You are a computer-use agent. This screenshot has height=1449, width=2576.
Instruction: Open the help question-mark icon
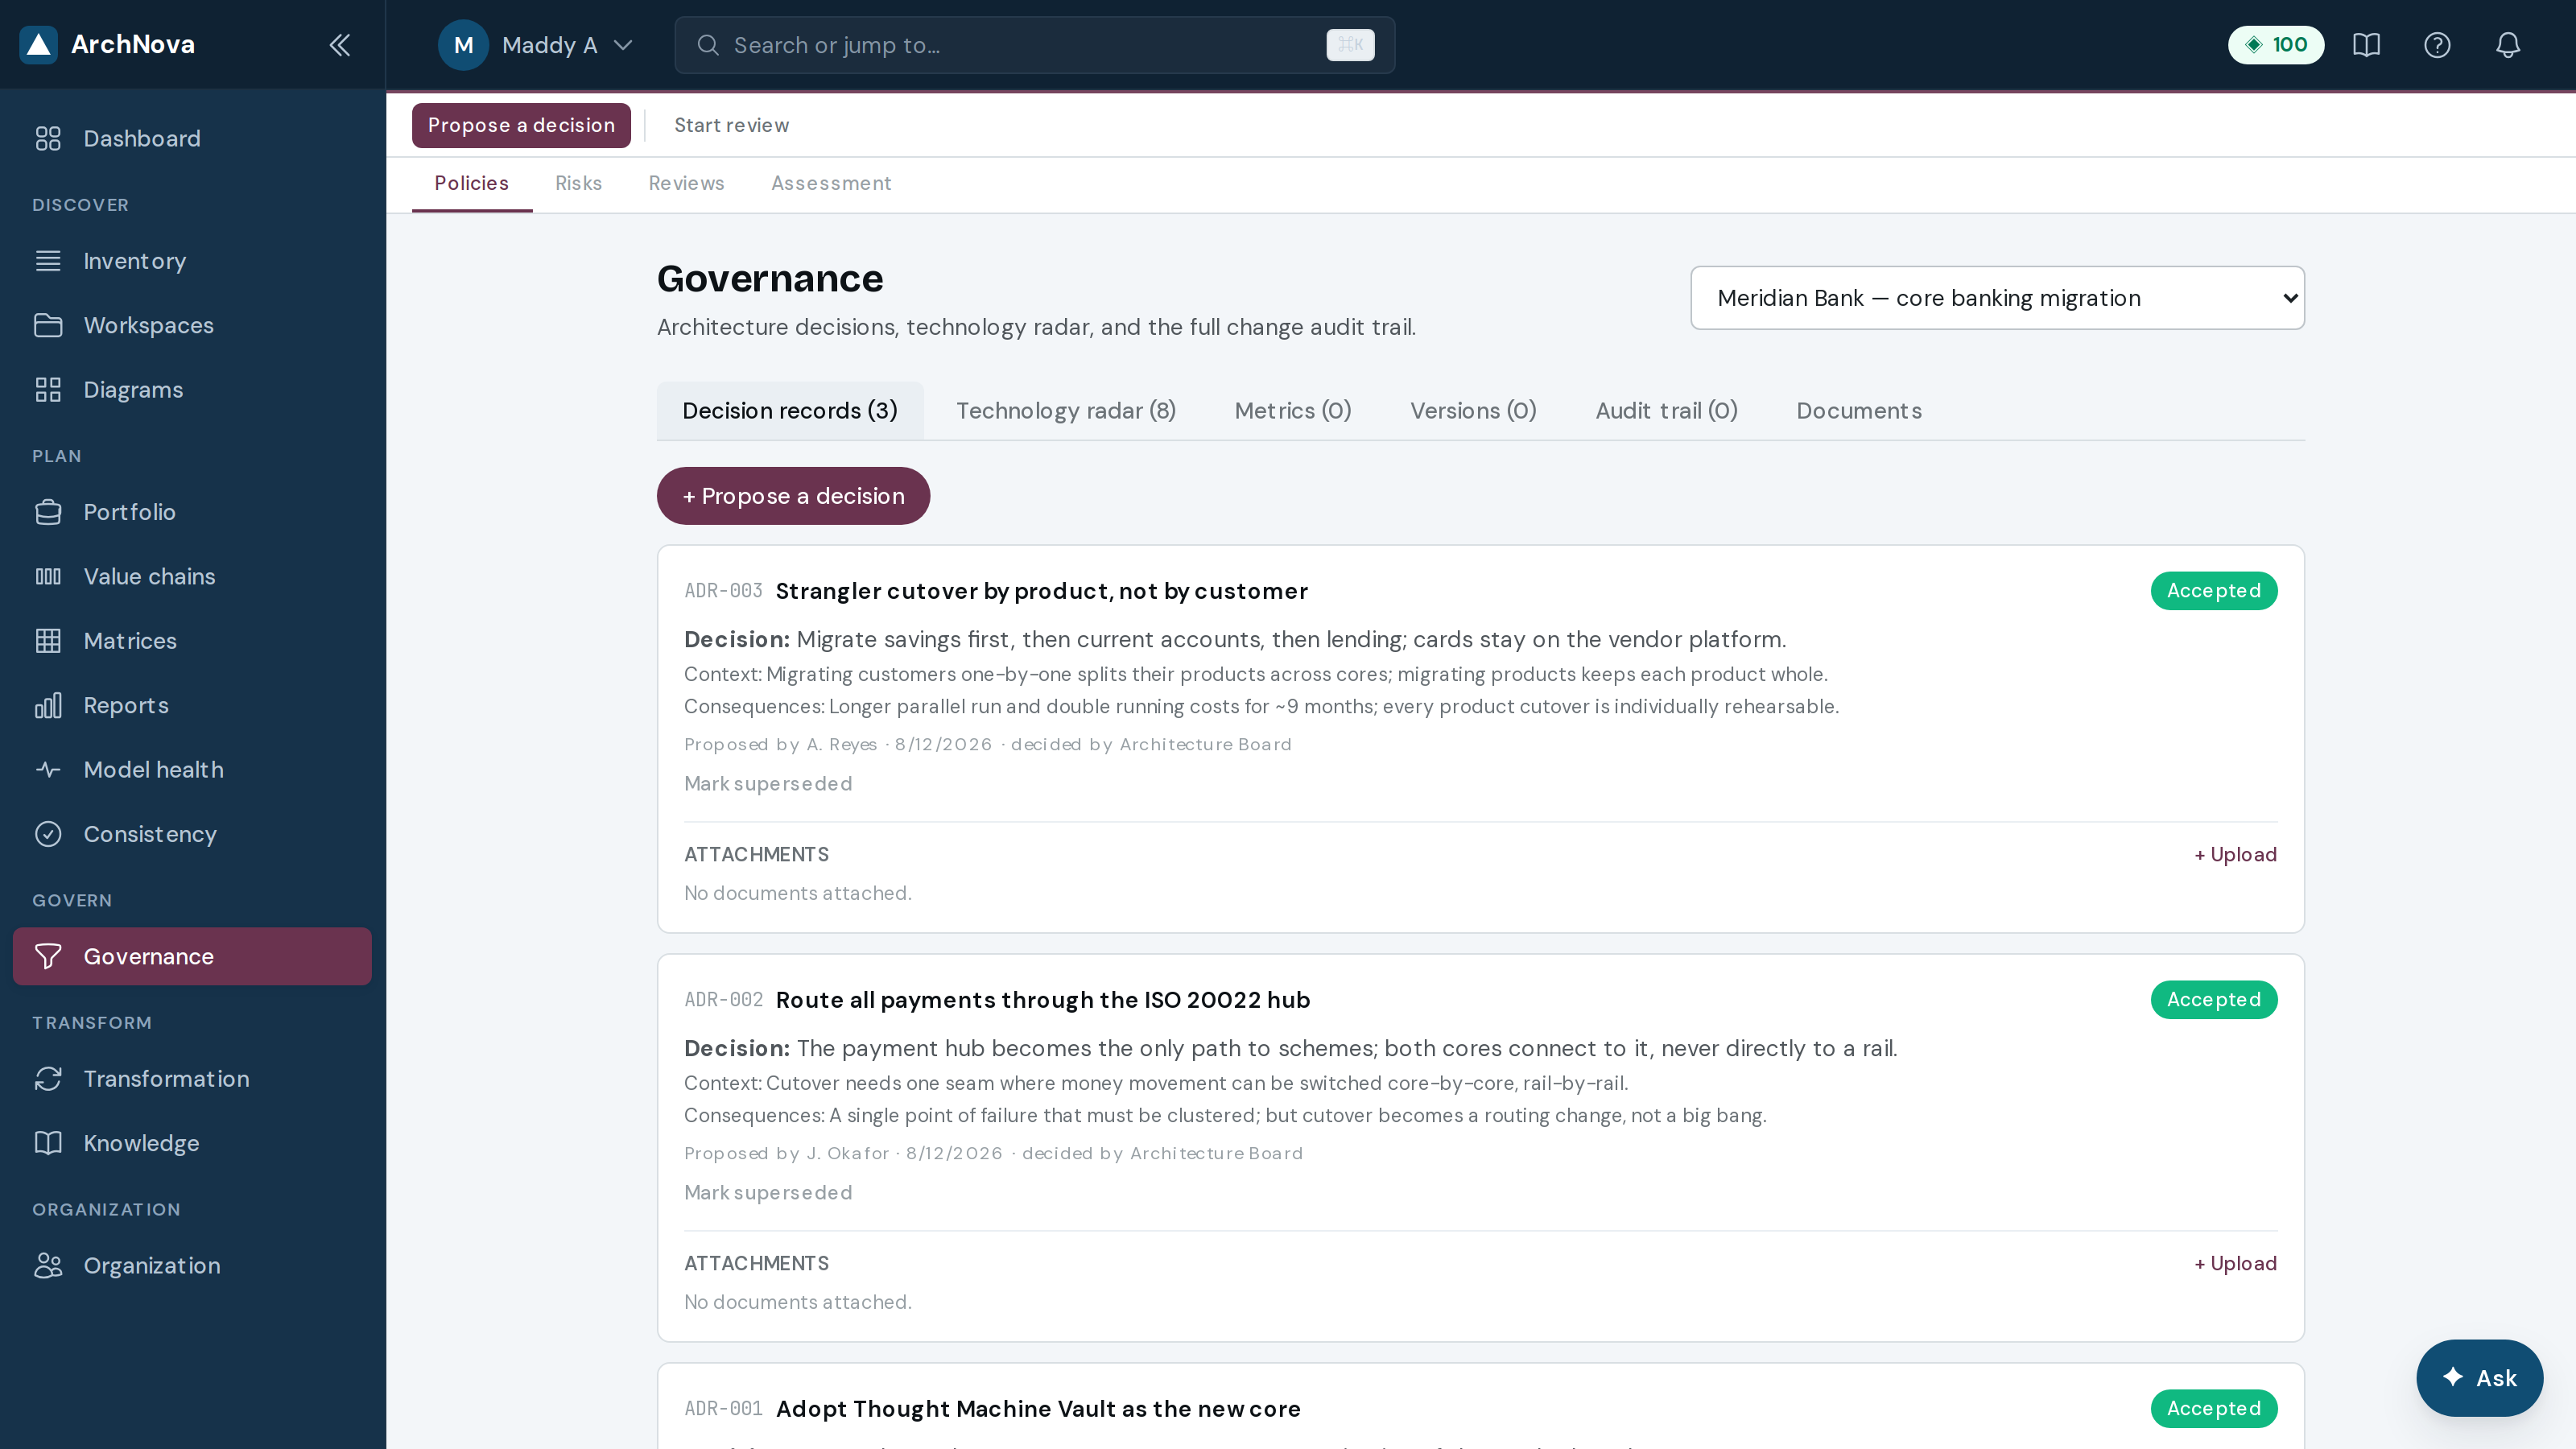point(2437,45)
